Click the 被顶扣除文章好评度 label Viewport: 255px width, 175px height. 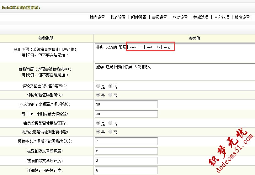[45, 161]
